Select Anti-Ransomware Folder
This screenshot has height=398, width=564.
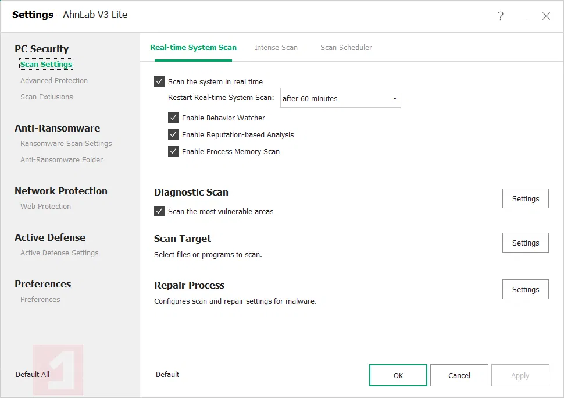pyautogui.click(x=62, y=160)
